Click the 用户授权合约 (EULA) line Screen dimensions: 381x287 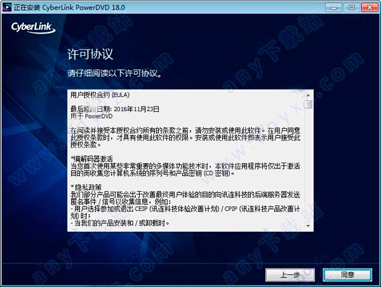pyautogui.click(x=100, y=95)
